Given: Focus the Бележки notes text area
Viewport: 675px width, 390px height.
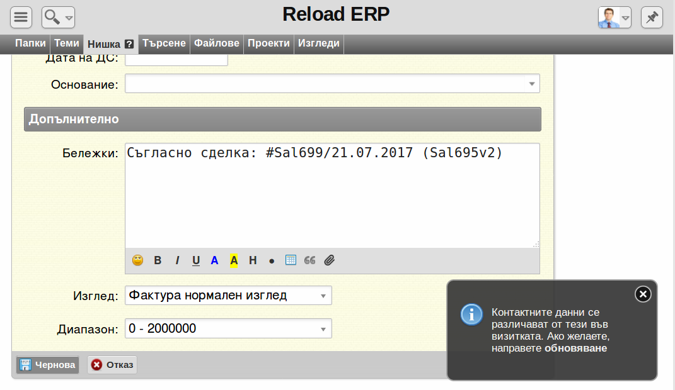Looking at the screenshot, I should (x=332, y=196).
